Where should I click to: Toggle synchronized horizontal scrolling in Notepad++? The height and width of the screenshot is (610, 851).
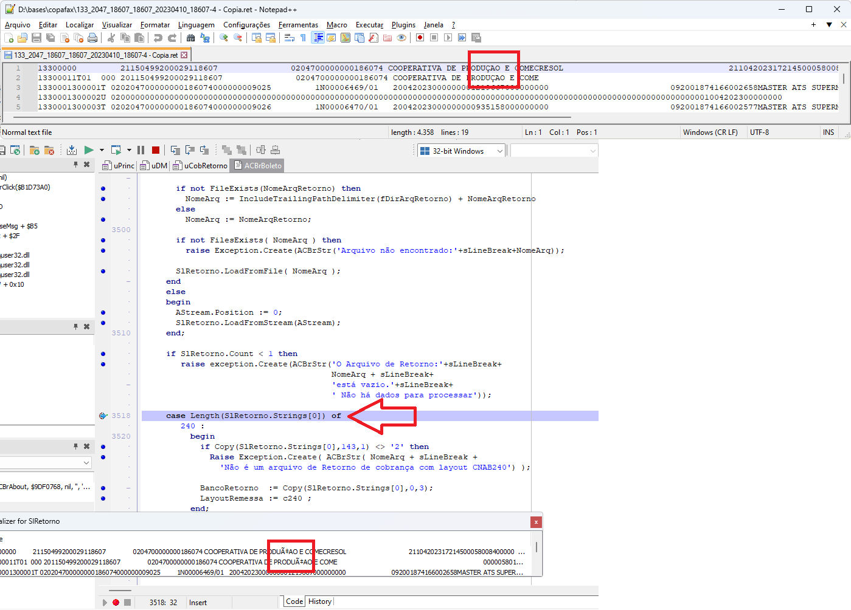(271, 38)
